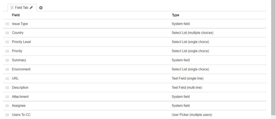The width and height of the screenshot is (276, 119).
Task: Select the Assignee field row
Action: [135, 106]
